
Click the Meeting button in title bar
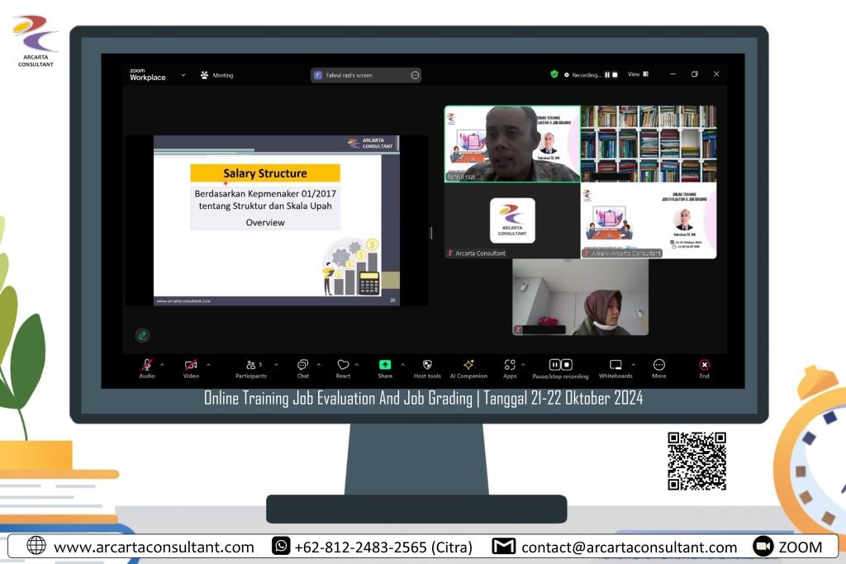[x=217, y=75]
